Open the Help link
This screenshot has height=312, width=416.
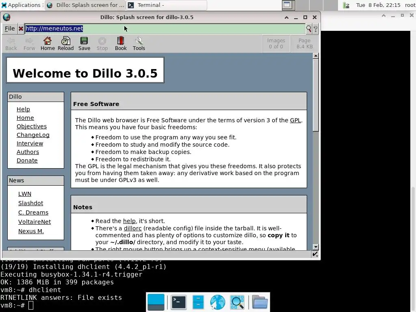(23, 109)
